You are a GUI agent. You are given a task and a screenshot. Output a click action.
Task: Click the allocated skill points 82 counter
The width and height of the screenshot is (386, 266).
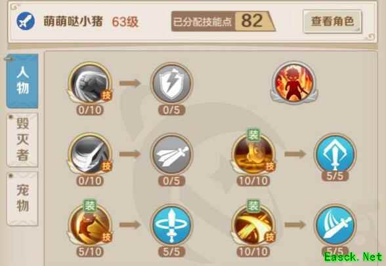pos(223,22)
